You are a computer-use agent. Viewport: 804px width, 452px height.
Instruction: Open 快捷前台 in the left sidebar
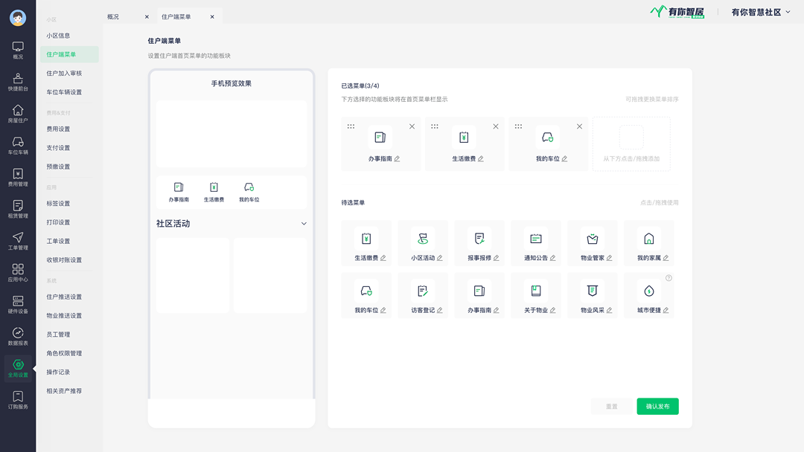pyautogui.click(x=18, y=82)
